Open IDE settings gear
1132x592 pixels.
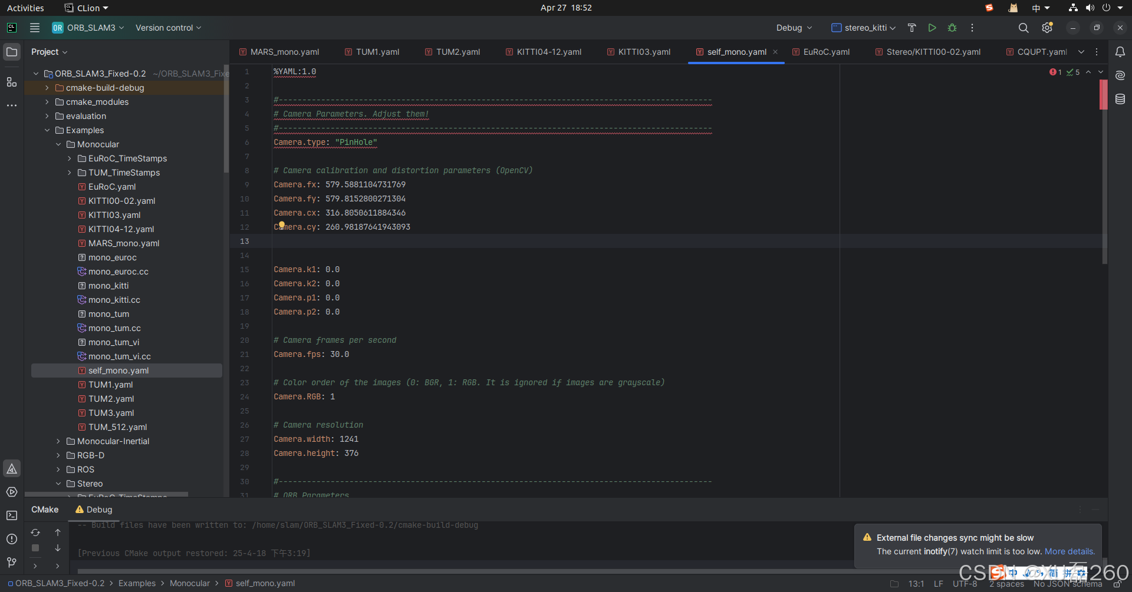1047,28
